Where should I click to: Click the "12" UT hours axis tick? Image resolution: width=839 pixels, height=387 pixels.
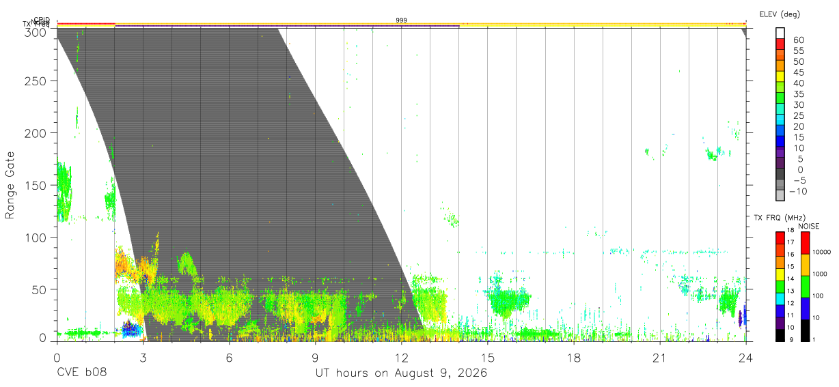pos(401,357)
